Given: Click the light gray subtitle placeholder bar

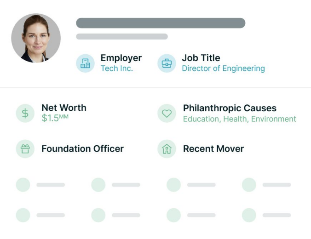Looking at the screenshot, I should 122,37.
